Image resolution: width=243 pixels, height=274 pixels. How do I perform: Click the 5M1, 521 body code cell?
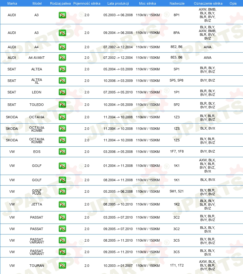click(x=177, y=191)
